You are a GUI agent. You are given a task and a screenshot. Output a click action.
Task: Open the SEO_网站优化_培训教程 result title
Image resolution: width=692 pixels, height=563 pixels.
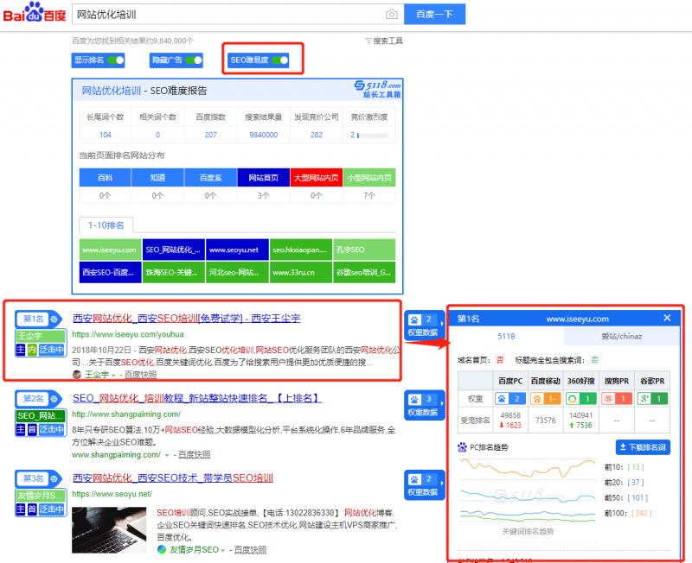[197, 398]
